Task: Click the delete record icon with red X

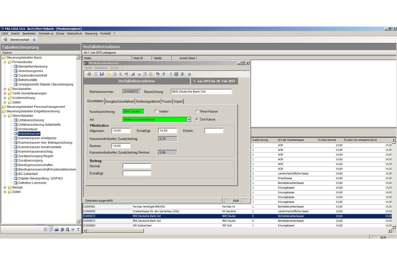Action: pos(133,74)
